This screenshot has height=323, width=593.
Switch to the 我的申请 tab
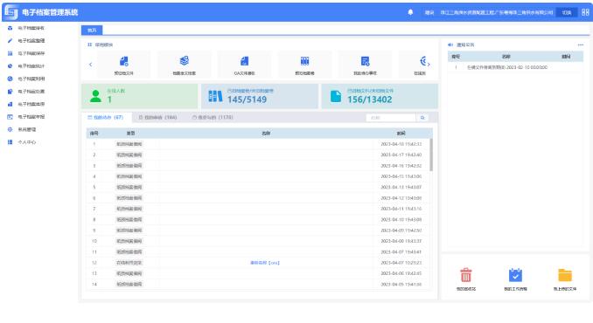pos(157,117)
